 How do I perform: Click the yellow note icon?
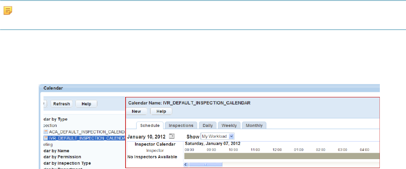(8, 11)
